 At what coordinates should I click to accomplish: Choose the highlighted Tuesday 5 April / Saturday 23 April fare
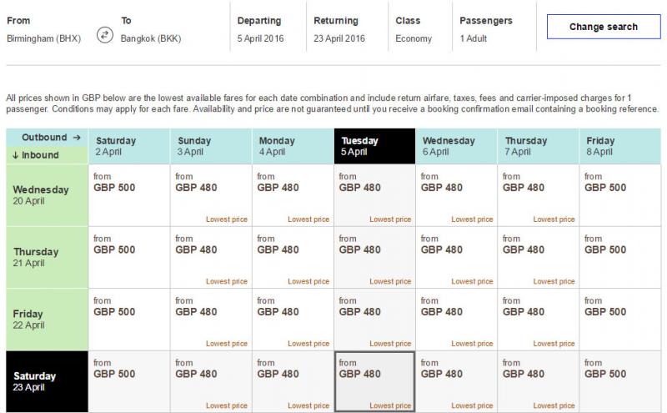tap(374, 381)
